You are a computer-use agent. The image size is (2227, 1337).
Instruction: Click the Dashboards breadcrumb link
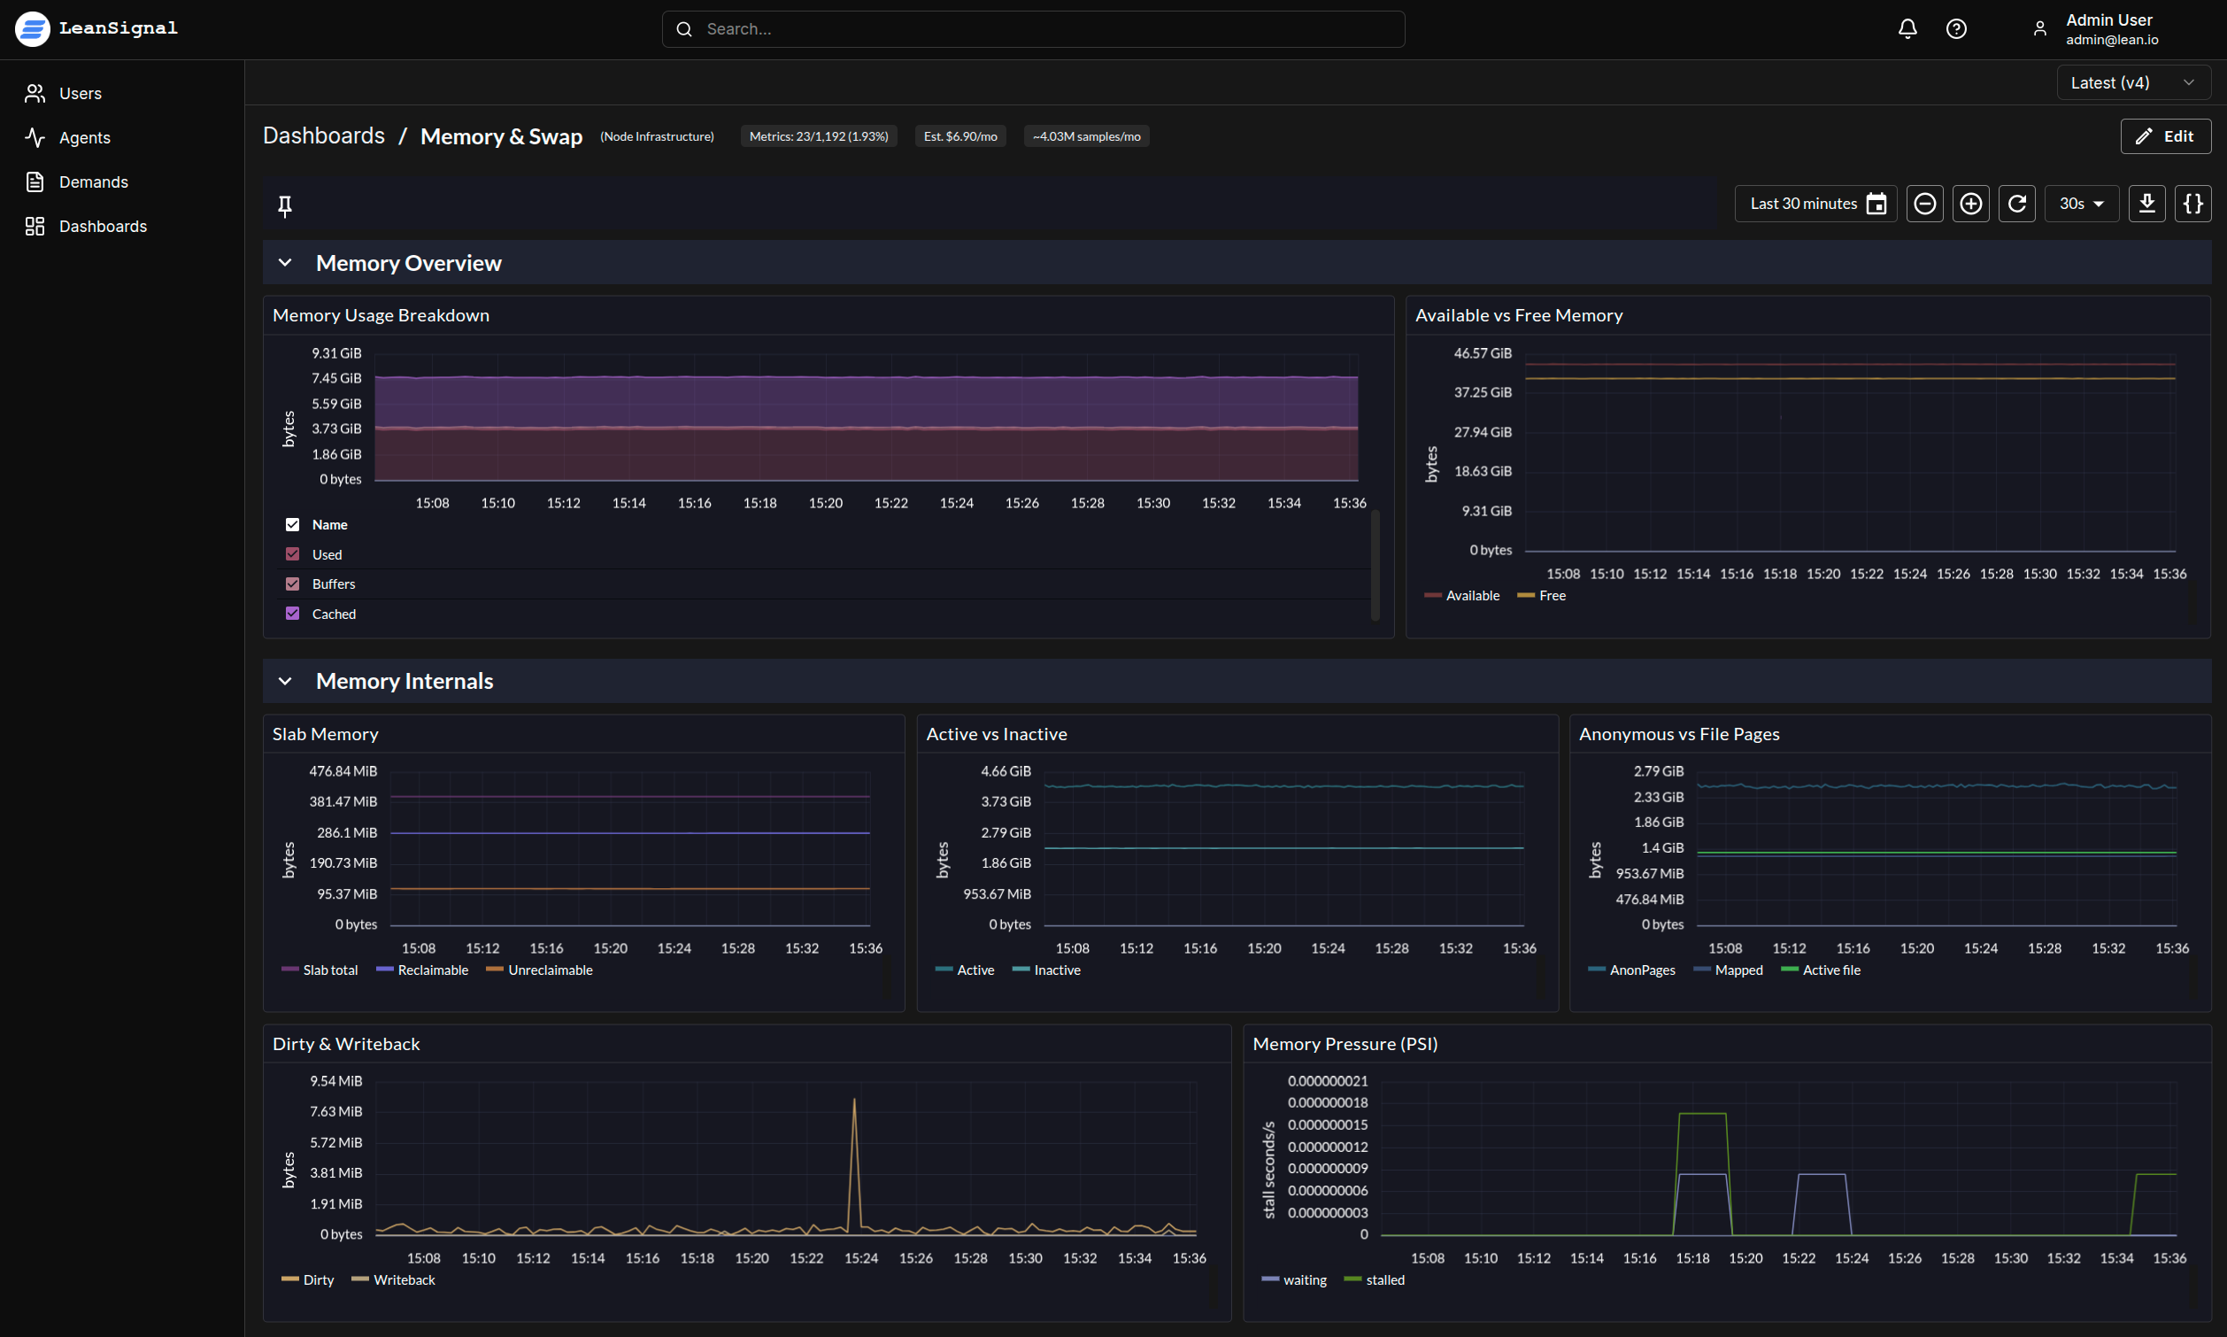(323, 135)
